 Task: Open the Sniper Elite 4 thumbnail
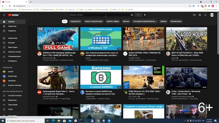tap(58, 78)
